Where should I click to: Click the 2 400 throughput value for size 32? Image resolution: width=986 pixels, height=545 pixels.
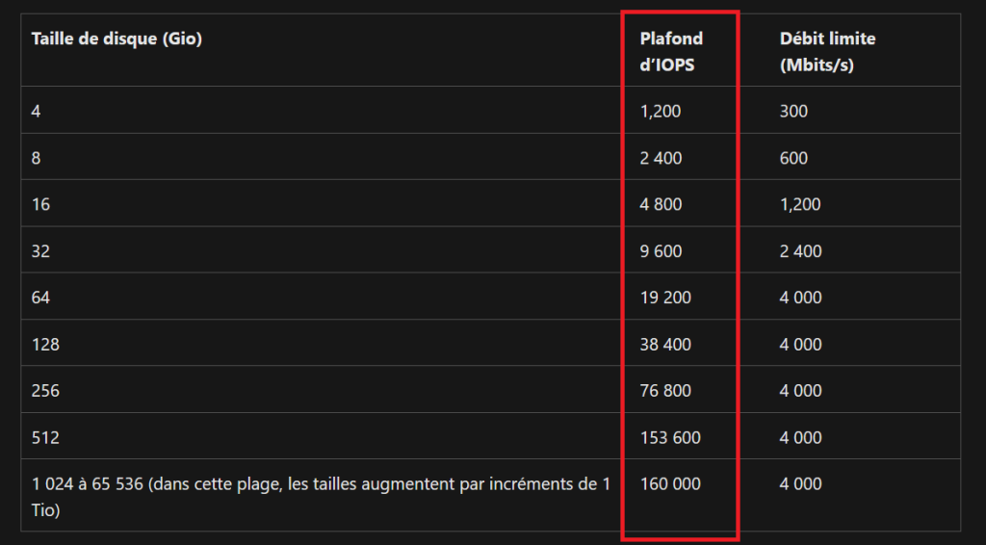[800, 251]
